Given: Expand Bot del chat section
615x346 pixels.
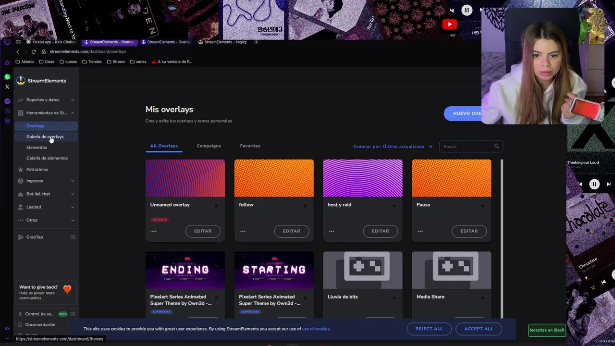Looking at the screenshot, I should (x=46, y=194).
